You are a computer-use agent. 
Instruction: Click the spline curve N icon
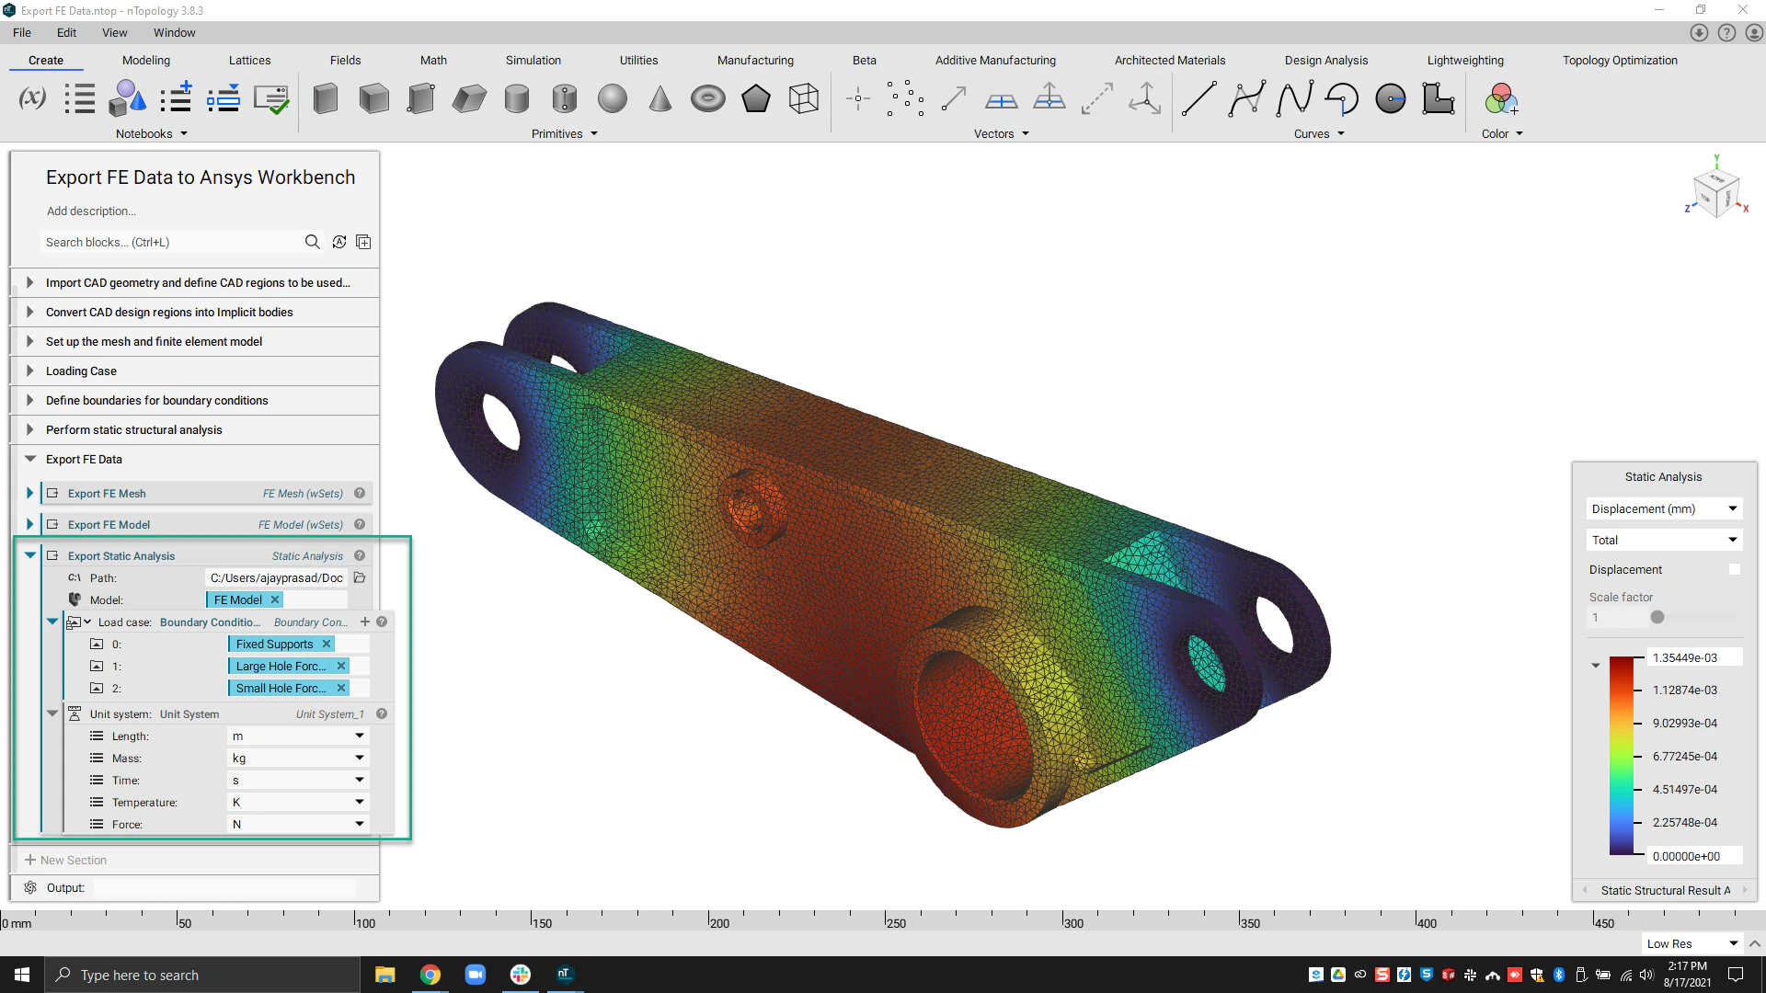click(x=1294, y=98)
